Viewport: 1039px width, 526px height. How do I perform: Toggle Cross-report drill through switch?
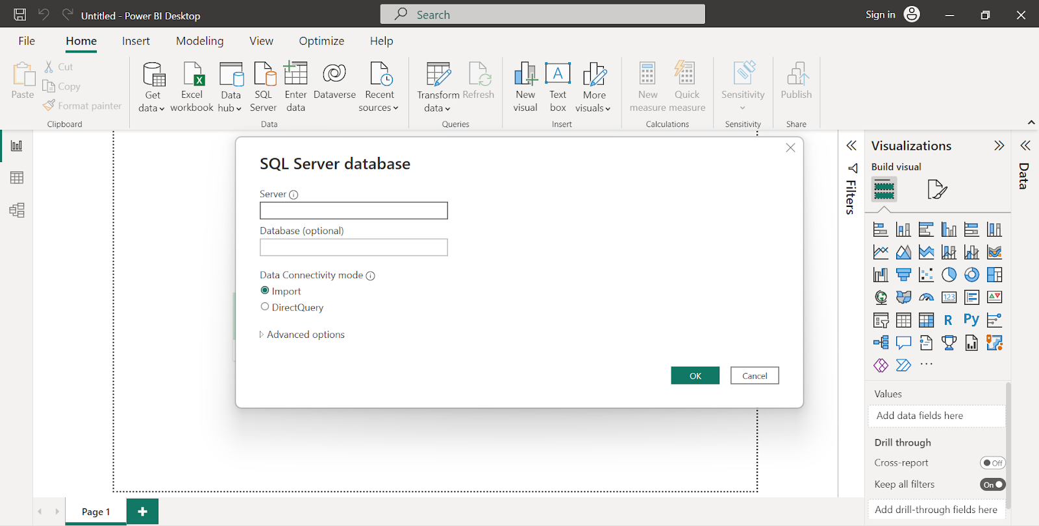click(992, 463)
